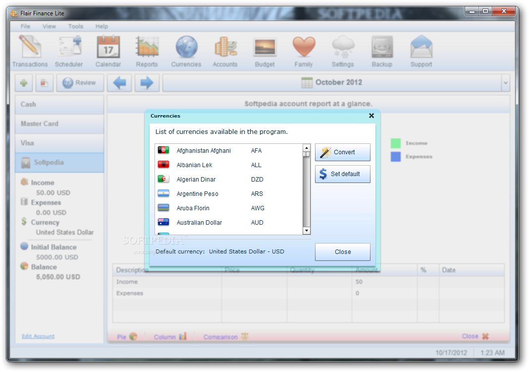The height and width of the screenshot is (372, 529).
Task: Click the Set default button
Action: pos(342,174)
